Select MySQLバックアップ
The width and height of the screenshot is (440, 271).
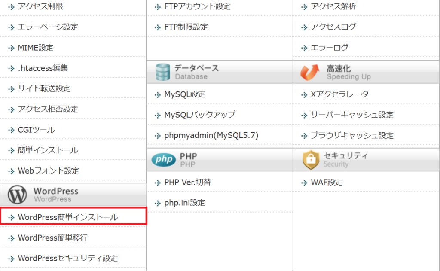[200, 115]
